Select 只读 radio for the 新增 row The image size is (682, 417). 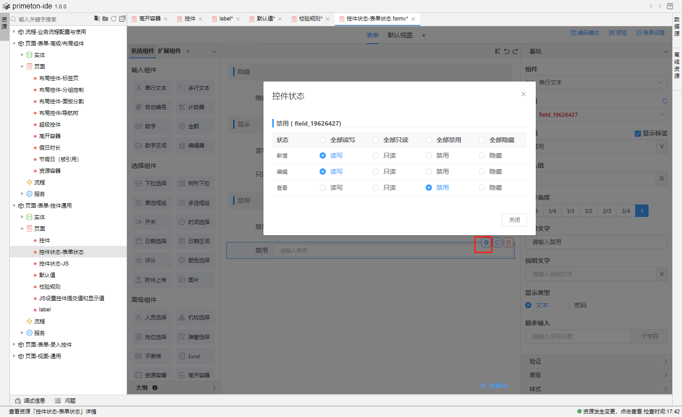click(376, 155)
